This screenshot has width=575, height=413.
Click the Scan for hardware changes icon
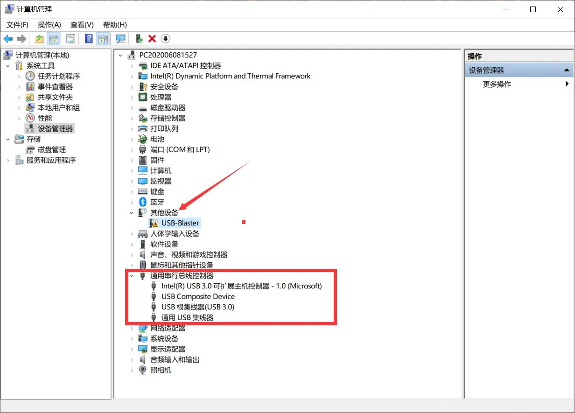[121, 39]
